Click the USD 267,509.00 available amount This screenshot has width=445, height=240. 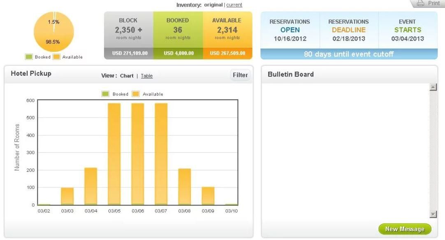point(227,54)
